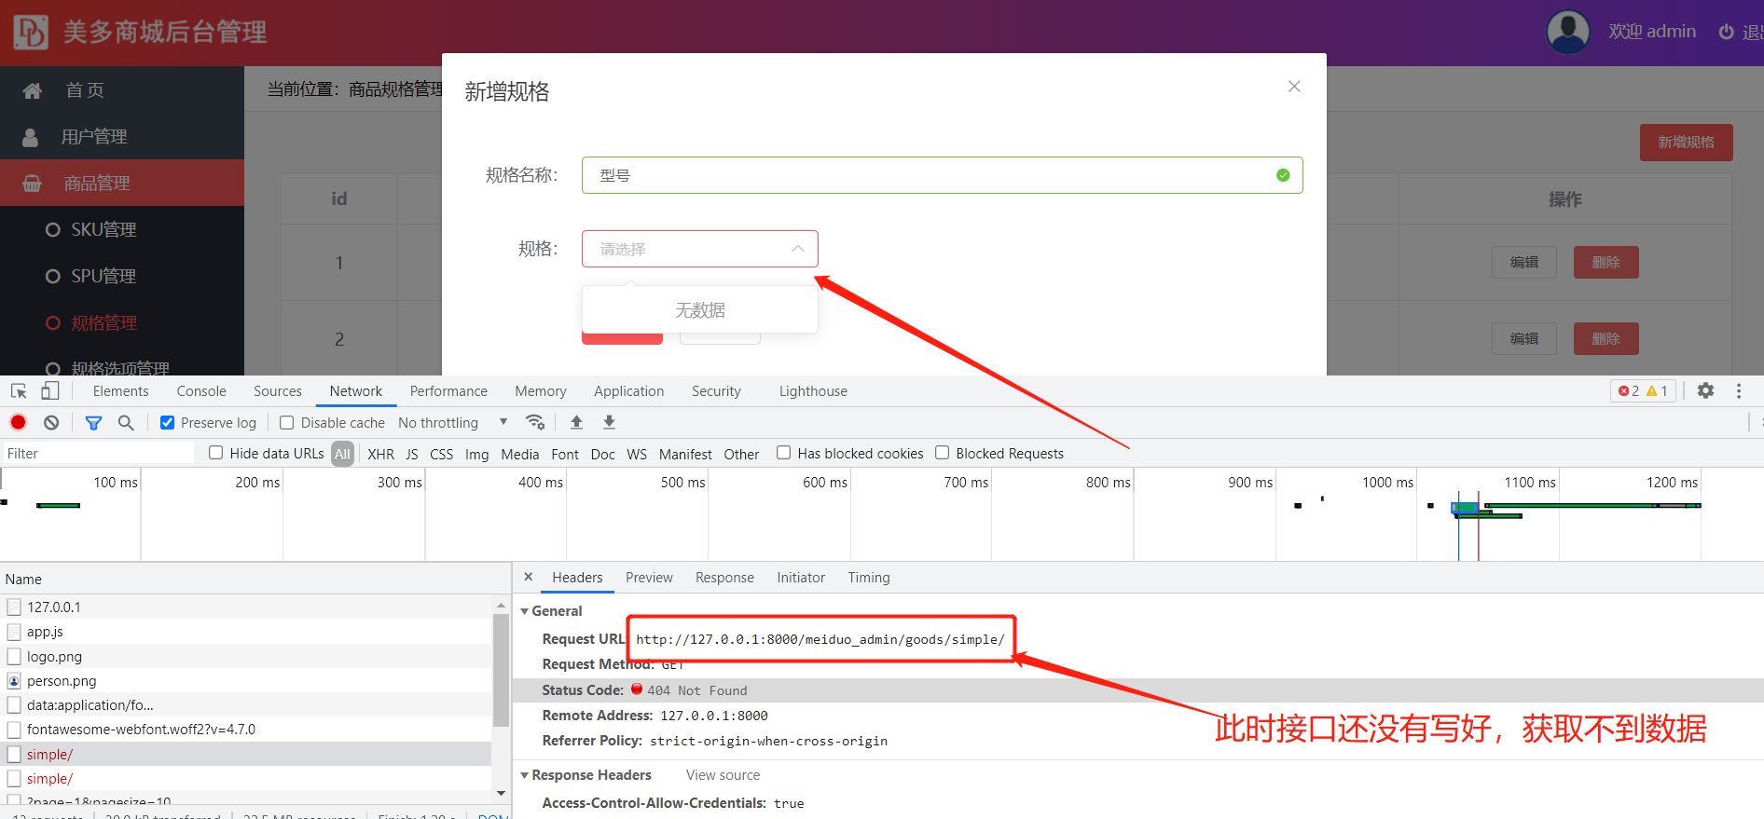This screenshot has width=1764, height=819.
Task: Open the No throttling dropdown
Action: click(x=453, y=423)
